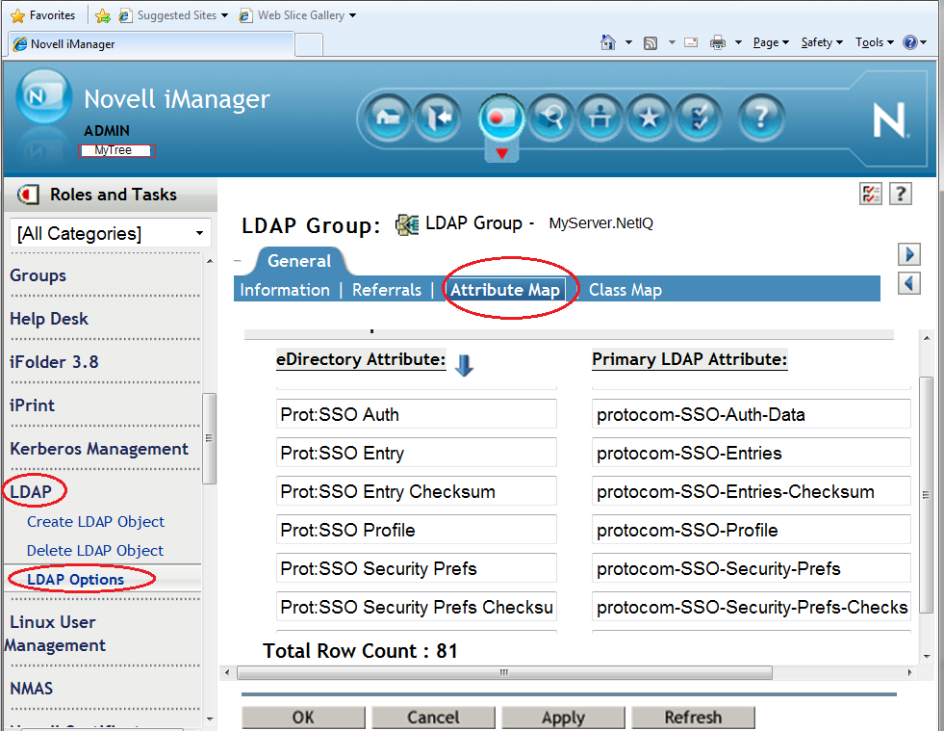Switch to the Information subtab
The height and width of the screenshot is (731, 944).
click(285, 290)
